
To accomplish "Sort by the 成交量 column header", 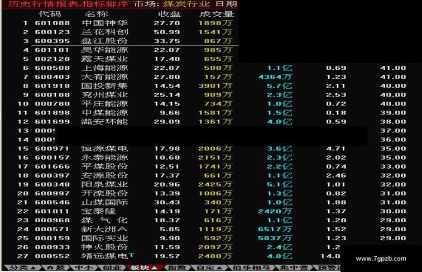I will coord(217,14).
